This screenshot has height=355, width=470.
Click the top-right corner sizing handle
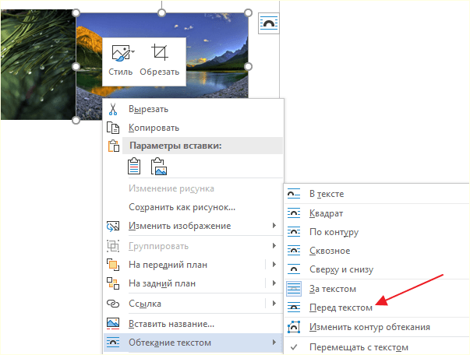[x=248, y=13]
